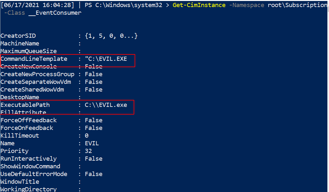Click the root\Subscription namespace argument
The image size is (329, 192).
pyautogui.click(x=297, y=5)
